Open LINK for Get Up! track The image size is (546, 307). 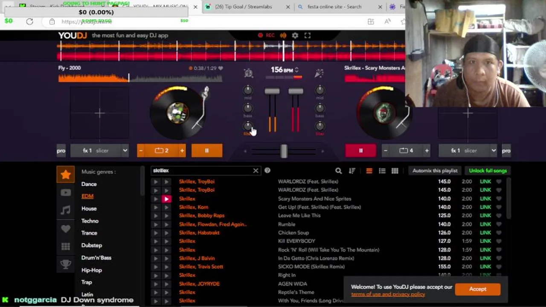(x=485, y=207)
